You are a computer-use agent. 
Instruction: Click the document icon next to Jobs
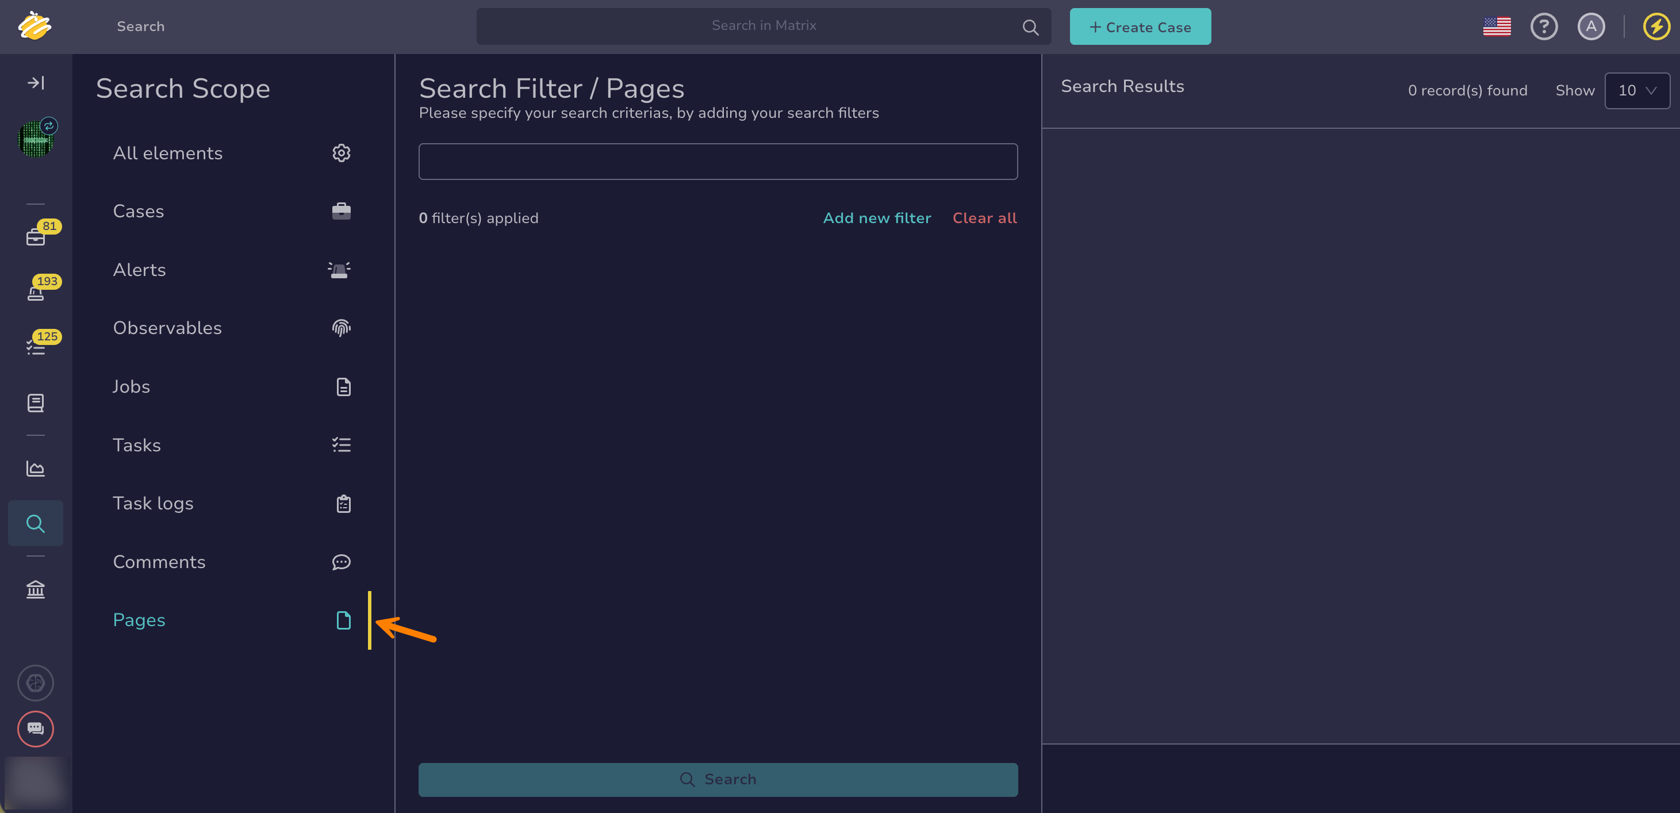coord(344,386)
